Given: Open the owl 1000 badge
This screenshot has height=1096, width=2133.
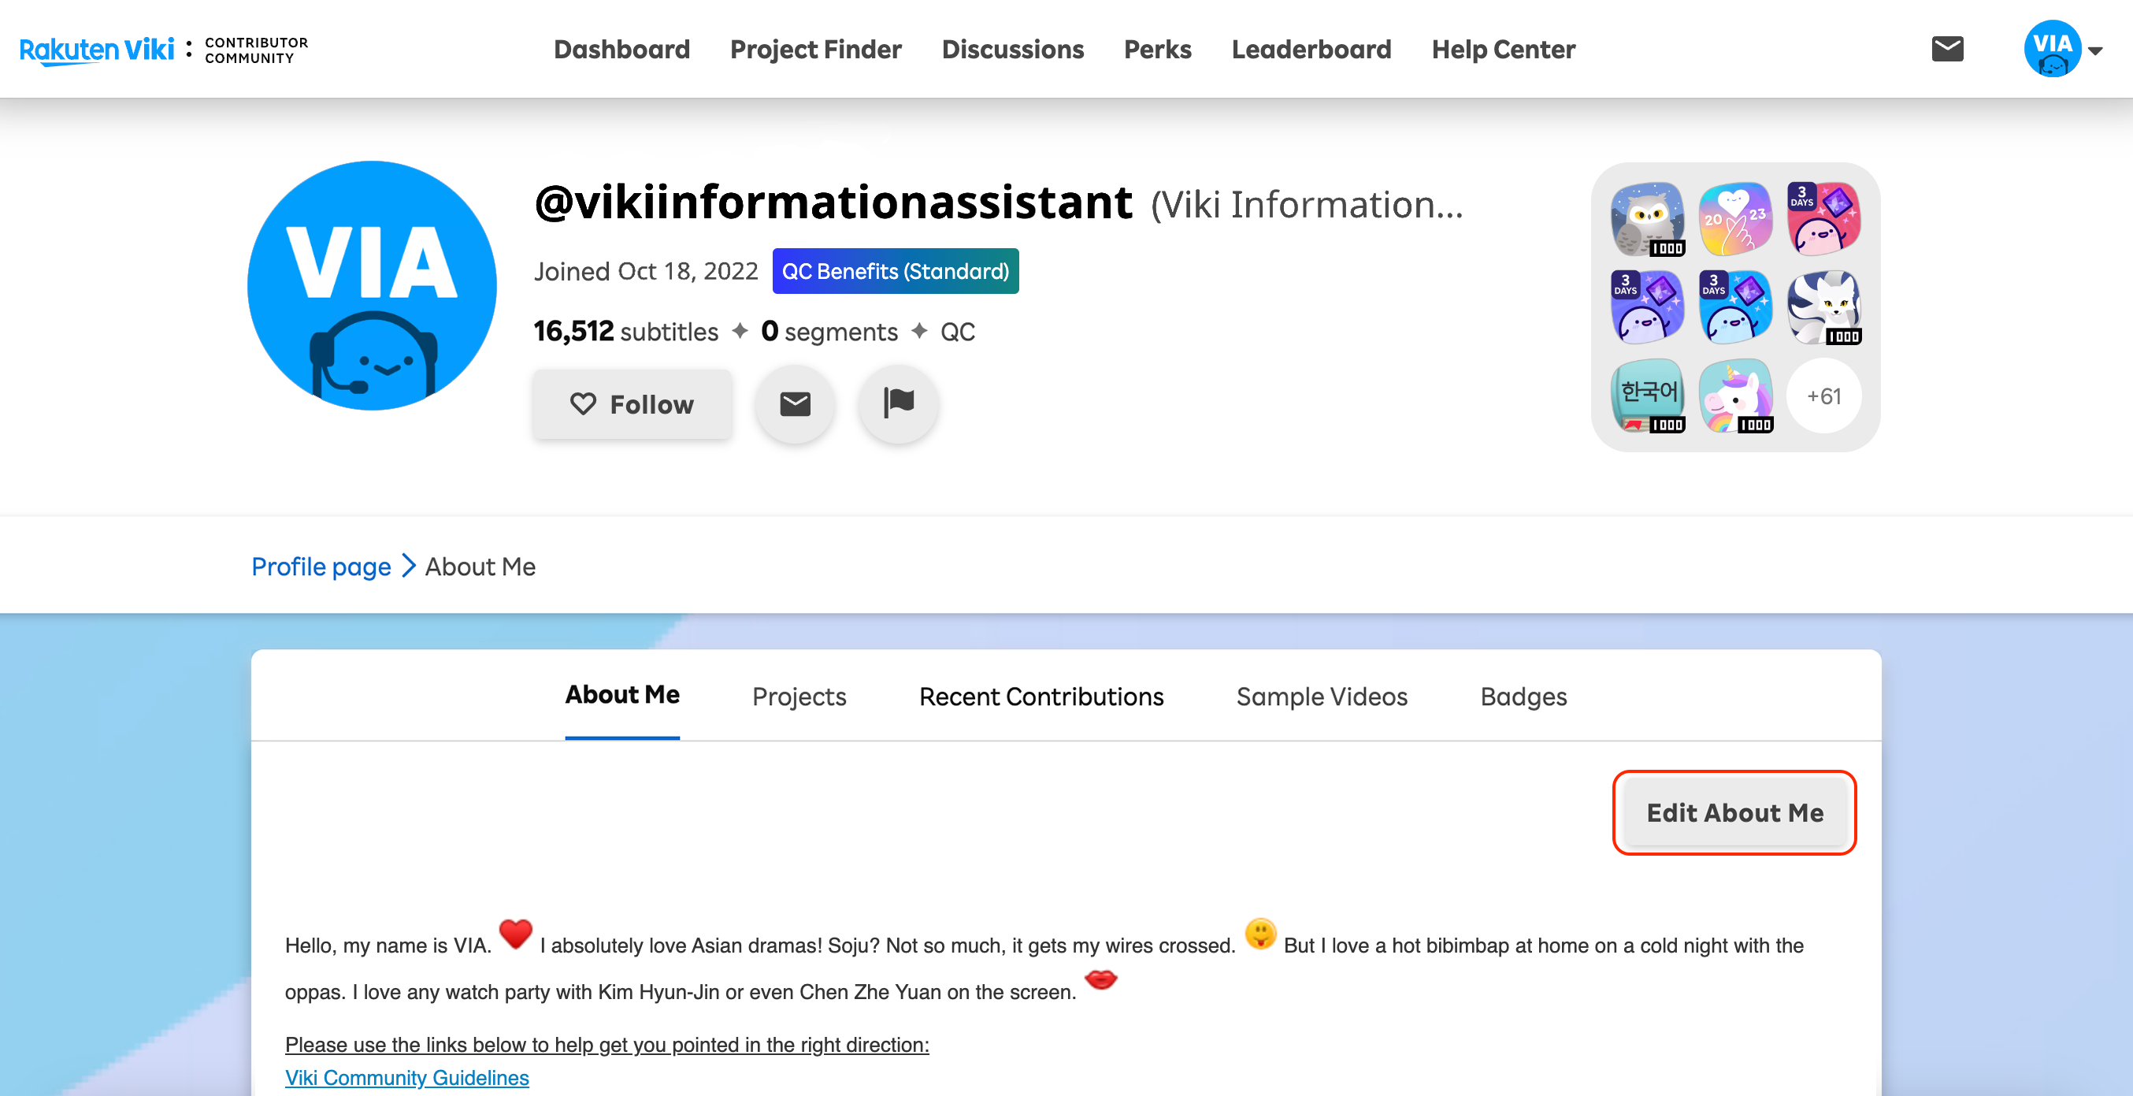Looking at the screenshot, I should tap(1648, 220).
